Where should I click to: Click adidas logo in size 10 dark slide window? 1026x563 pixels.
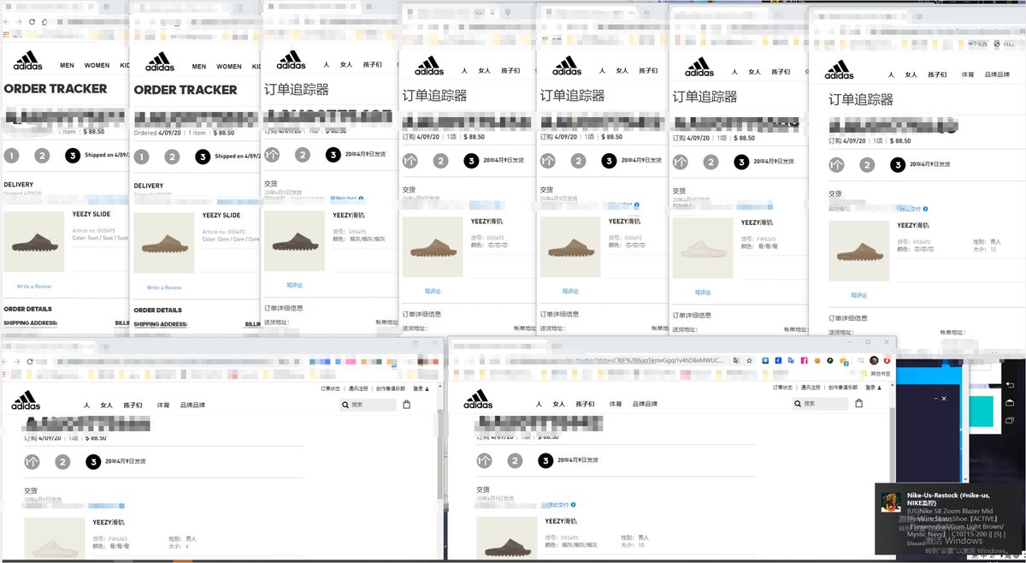478,400
